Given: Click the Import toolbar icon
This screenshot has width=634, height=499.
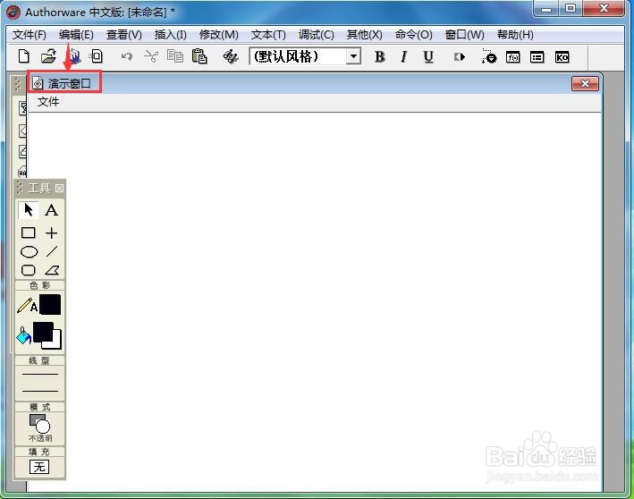Looking at the screenshot, I should (x=97, y=56).
